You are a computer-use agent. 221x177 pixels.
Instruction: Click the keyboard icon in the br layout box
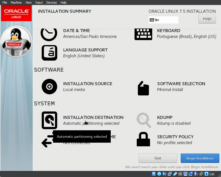tap(152, 20)
